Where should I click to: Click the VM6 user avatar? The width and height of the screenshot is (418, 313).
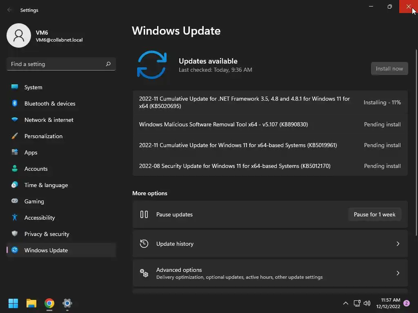(19, 35)
